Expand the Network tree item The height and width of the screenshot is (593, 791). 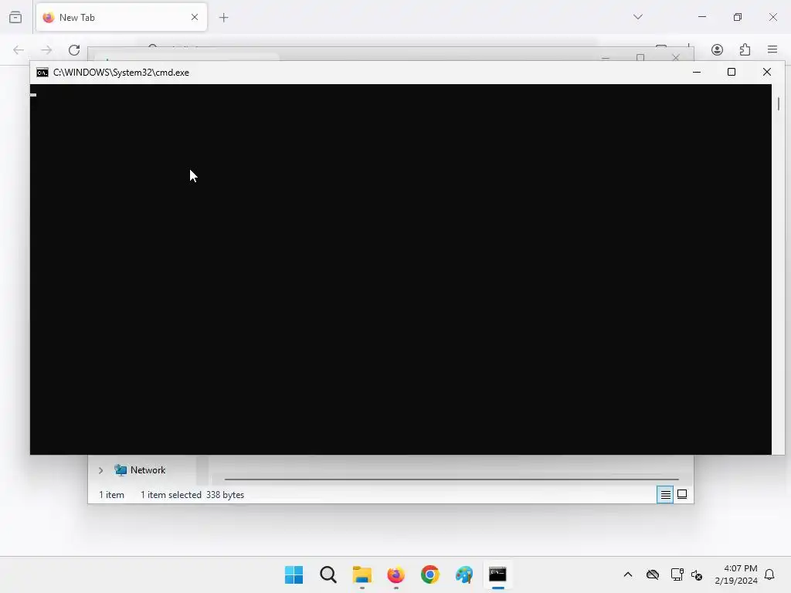[101, 470]
